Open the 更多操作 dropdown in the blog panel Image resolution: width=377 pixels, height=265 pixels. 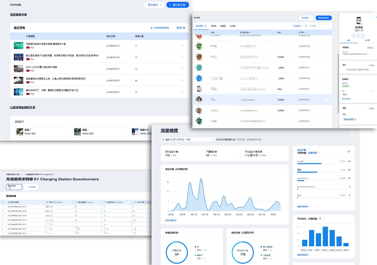tap(155, 5)
